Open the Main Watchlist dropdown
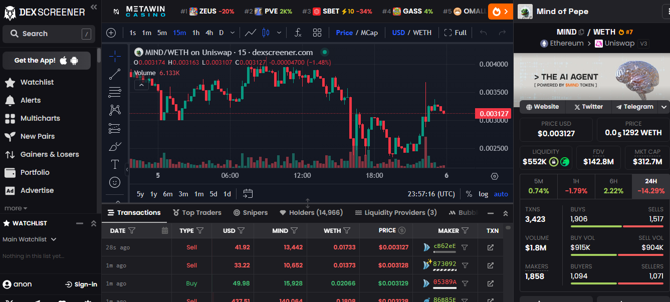This screenshot has height=302, width=670. [x=30, y=239]
